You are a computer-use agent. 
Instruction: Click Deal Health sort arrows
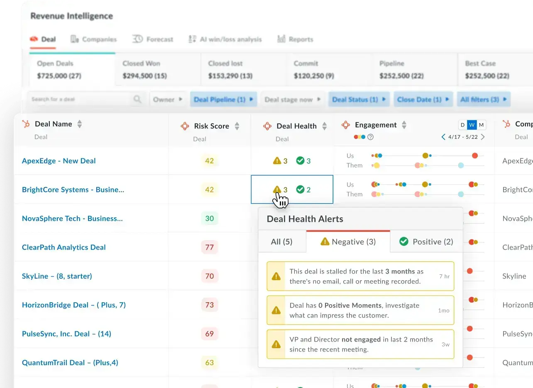click(325, 126)
